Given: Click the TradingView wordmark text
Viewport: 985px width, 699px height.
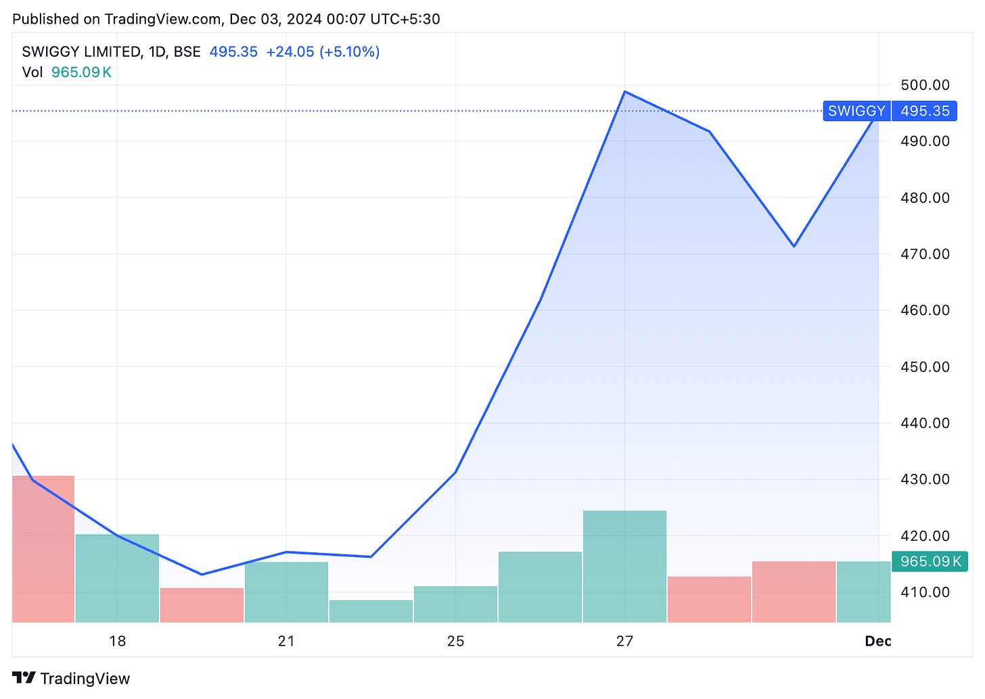Looking at the screenshot, I should [85, 678].
